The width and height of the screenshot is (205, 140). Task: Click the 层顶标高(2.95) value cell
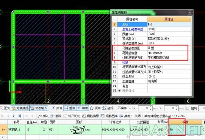pos(169,38)
